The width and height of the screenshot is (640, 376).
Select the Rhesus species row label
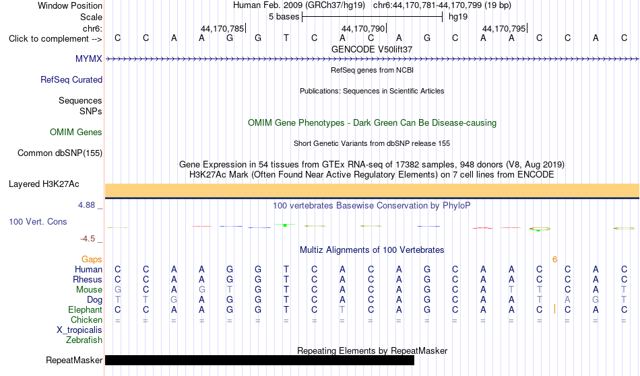88,279
